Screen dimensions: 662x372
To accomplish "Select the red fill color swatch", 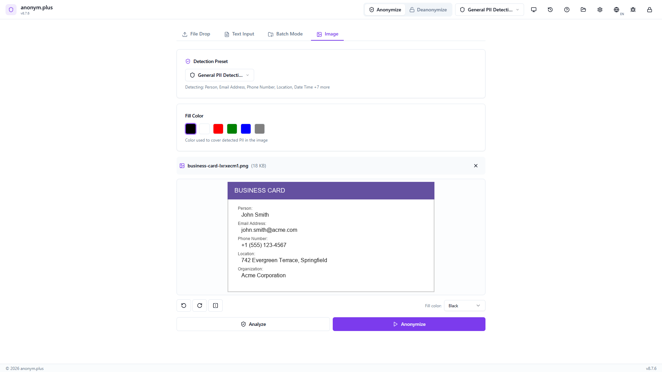I will click(218, 128).
